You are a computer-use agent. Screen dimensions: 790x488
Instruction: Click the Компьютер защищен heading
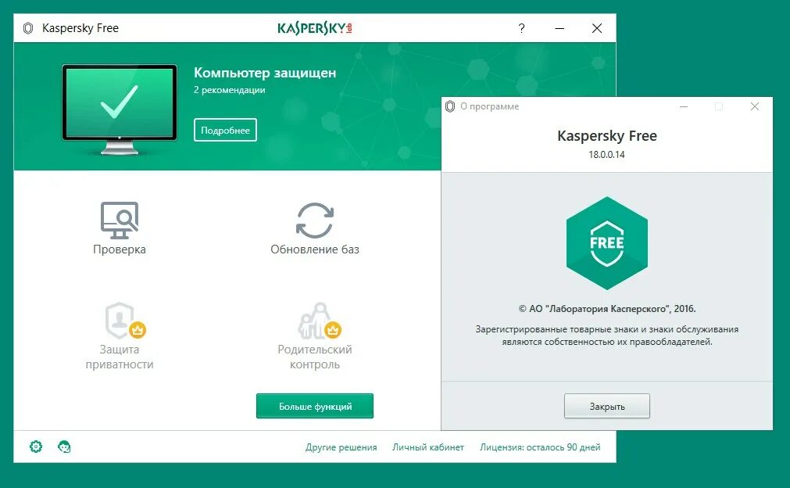pyautogui.click(x=265, y=73)
